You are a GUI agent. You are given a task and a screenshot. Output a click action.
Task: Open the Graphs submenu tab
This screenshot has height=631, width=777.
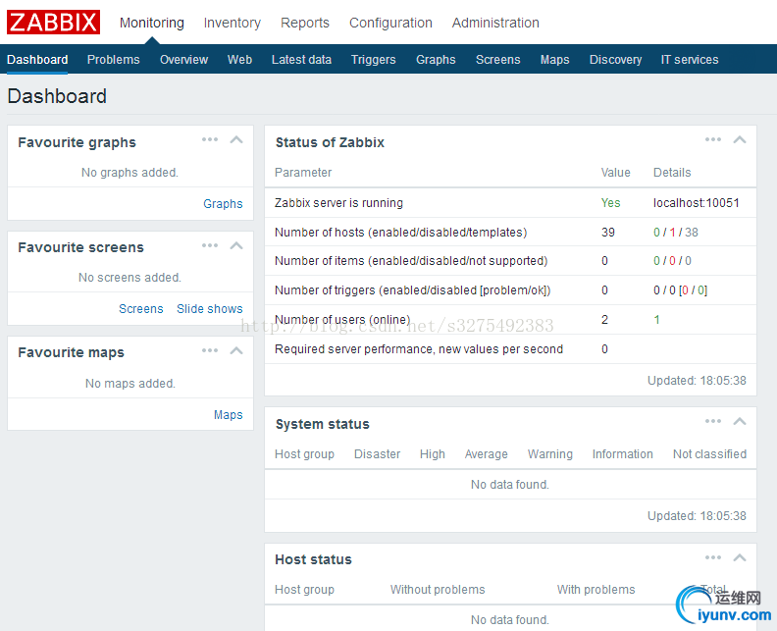pyautogui.click(x=436, y=60)
